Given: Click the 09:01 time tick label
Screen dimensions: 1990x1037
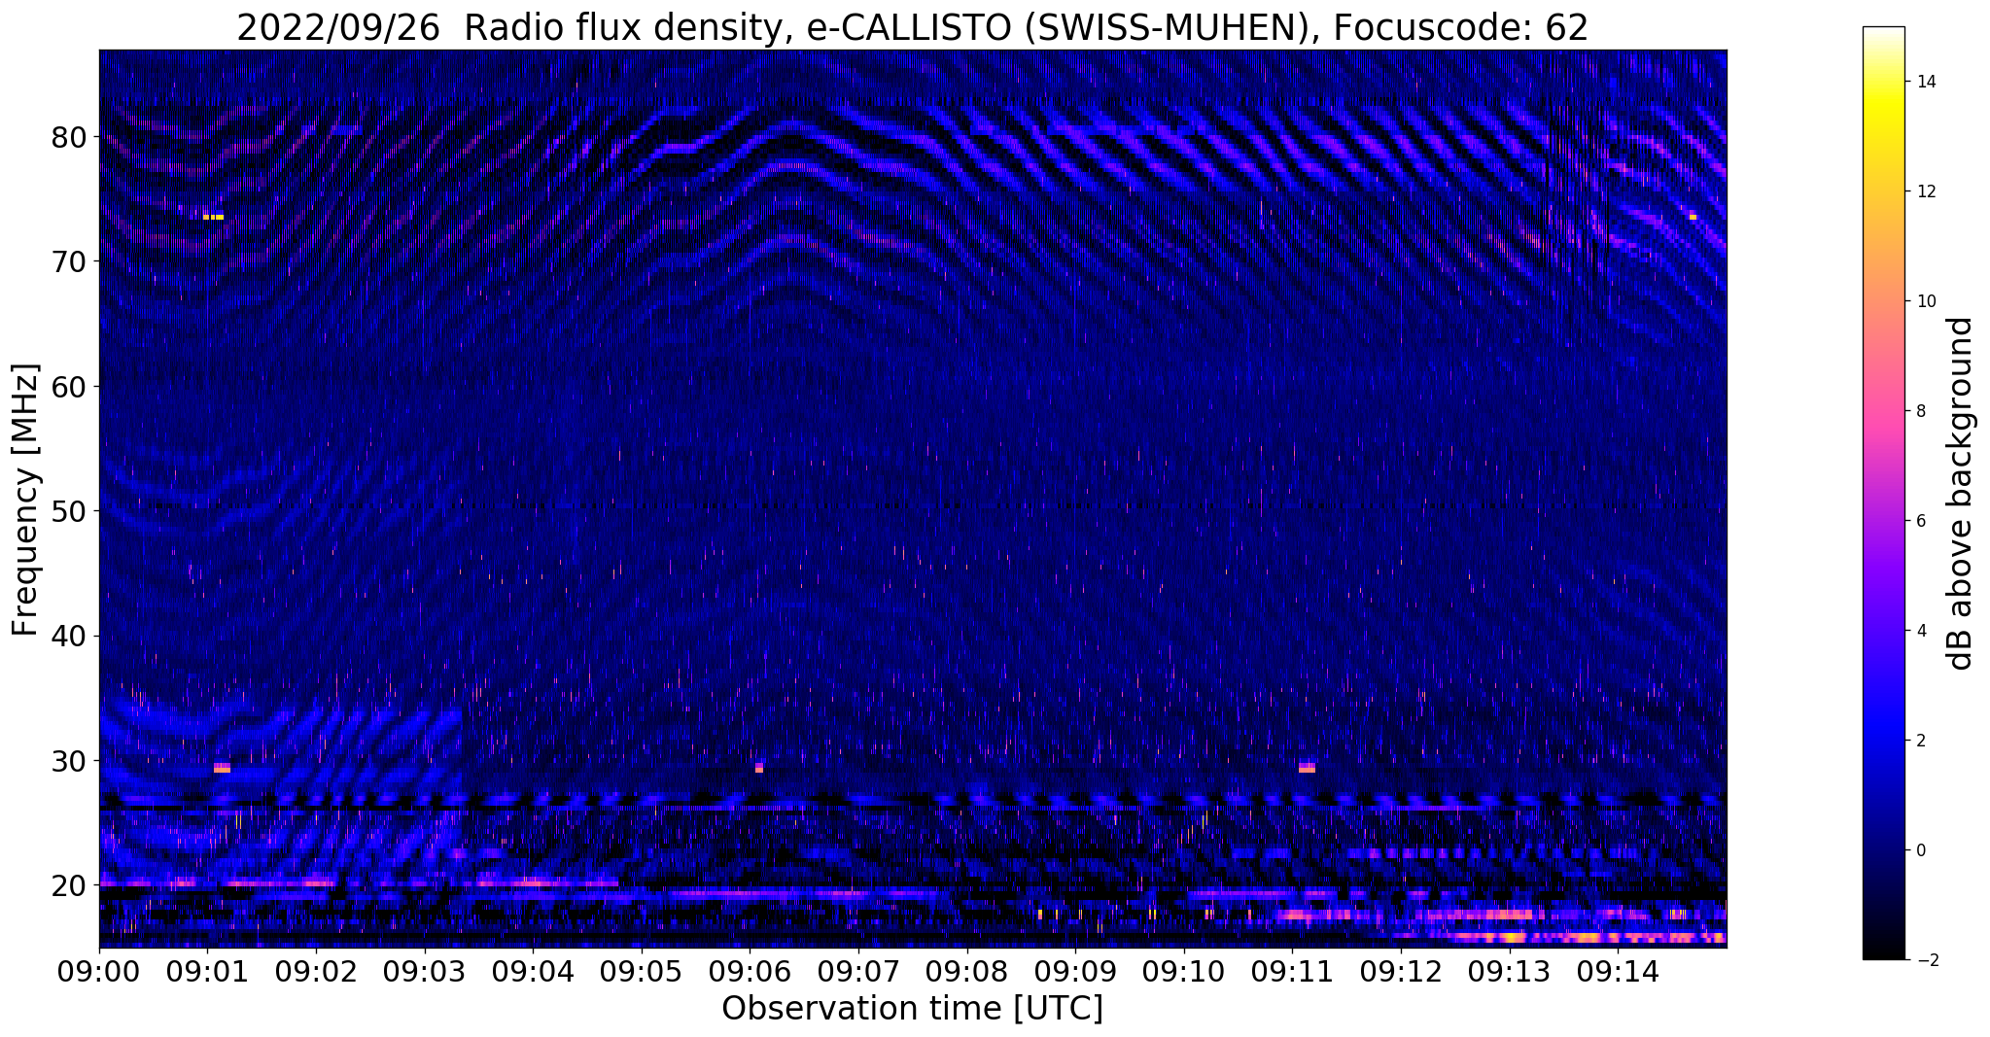Looking at the screenshot, I should click(207, 971).
